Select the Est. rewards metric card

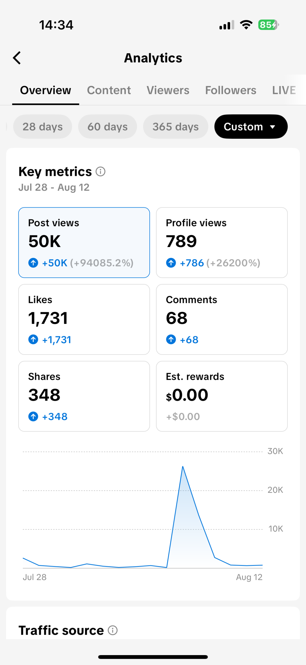(222, 396)
